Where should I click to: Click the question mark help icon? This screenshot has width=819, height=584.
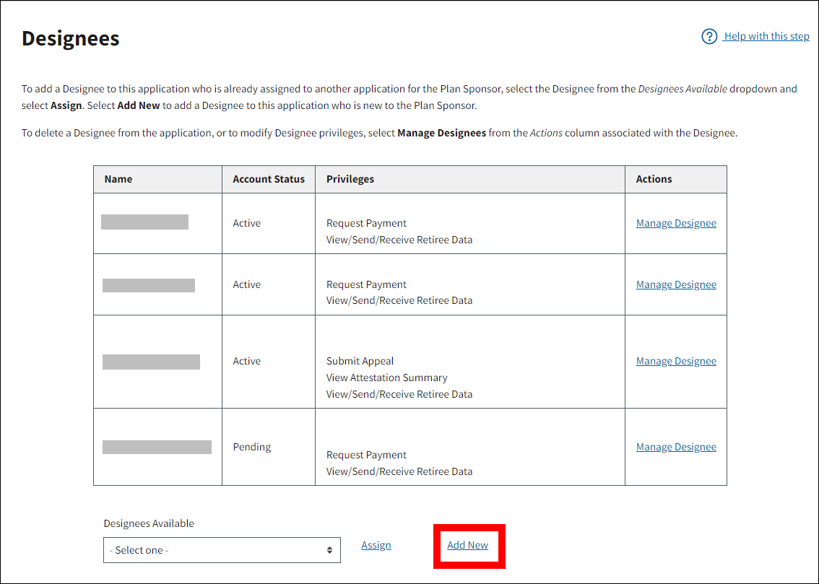click(x=709, y=36)
